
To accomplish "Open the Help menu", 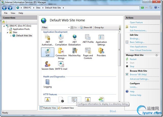I will click(21, 13).
